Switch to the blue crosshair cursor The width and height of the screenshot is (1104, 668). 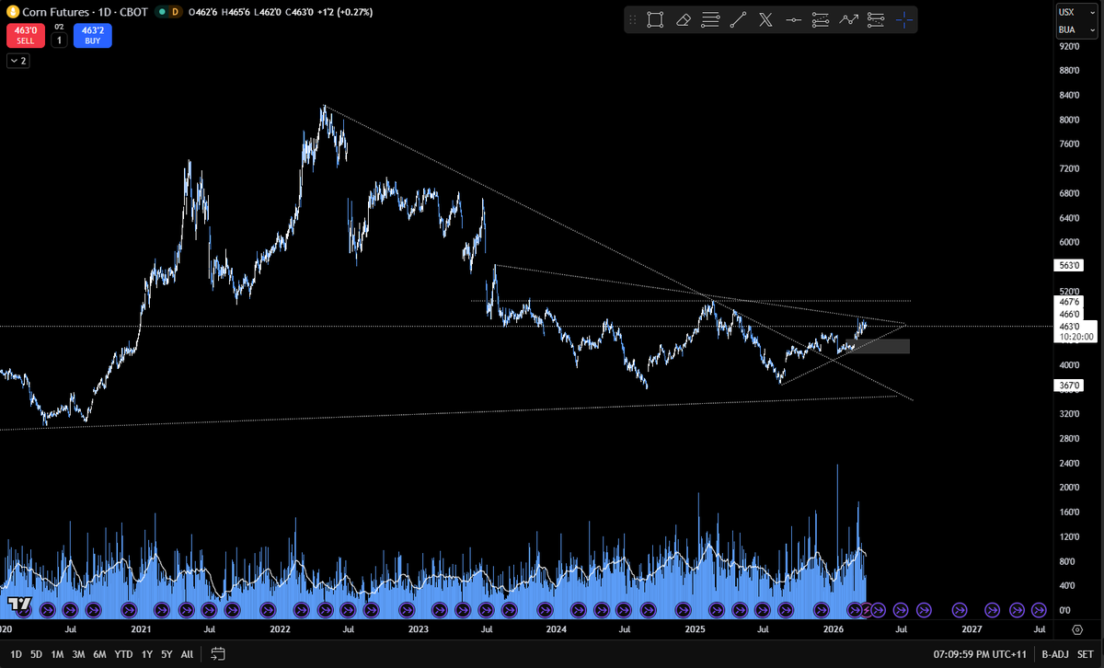[x=904, y=19]
